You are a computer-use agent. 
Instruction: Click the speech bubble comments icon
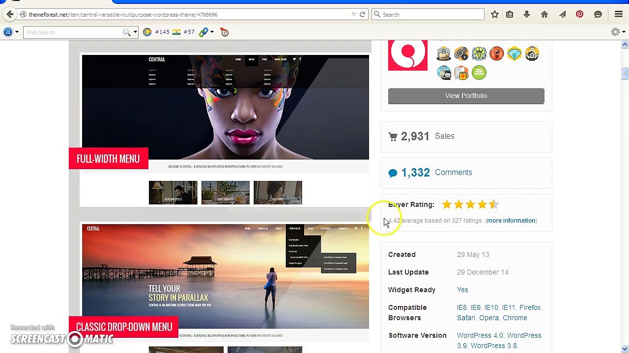[393, 173]
